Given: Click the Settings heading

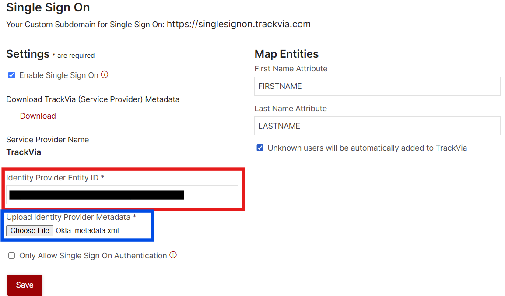Looking at the screenshot, I should point(28,54).
